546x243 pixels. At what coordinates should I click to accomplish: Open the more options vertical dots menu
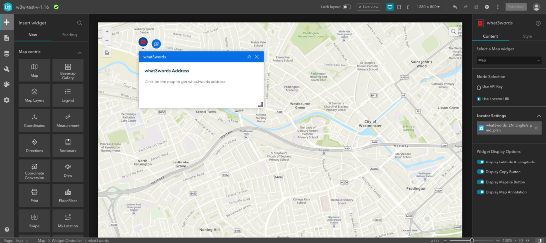click(x=497, y=7)
